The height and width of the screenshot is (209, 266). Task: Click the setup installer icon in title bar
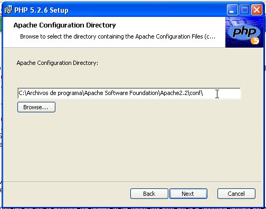tap(8, 9)
